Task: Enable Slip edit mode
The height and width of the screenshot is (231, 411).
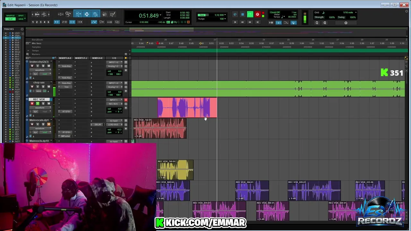Action: pyautogui.click(x=11, y=19)
